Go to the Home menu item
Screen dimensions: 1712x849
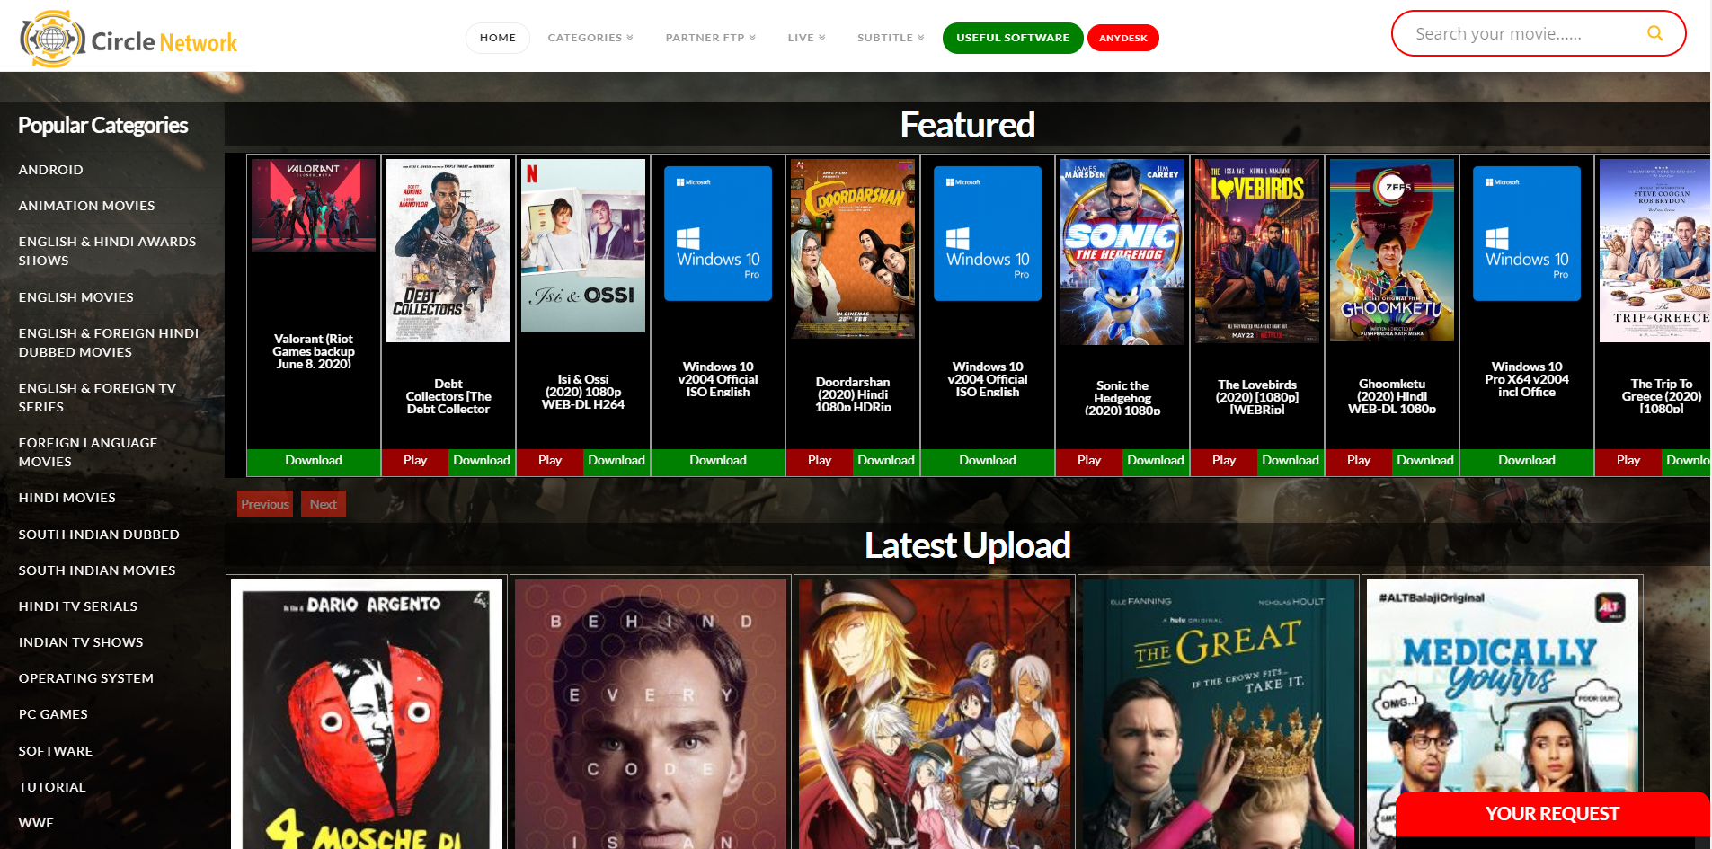(x=497, y=38)
